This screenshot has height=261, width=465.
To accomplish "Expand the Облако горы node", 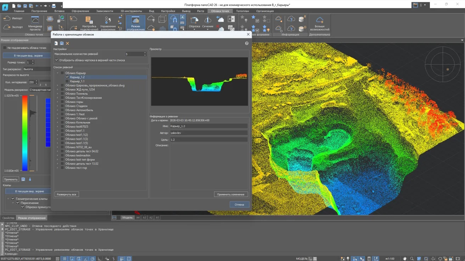I will (x=57, y=102).
